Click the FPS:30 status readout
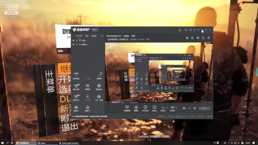The width and height of the screenshot is (258, 145). pyautogui.click(x=171, y=116)
